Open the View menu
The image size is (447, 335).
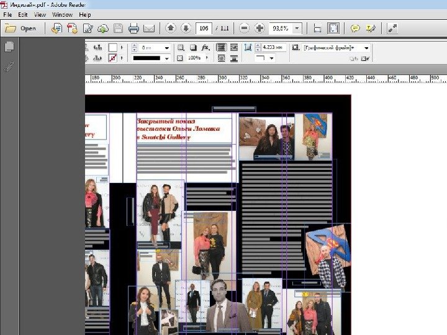point(40,14)
